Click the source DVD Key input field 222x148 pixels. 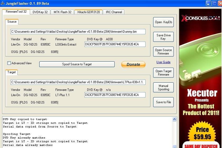pos(115,44)
